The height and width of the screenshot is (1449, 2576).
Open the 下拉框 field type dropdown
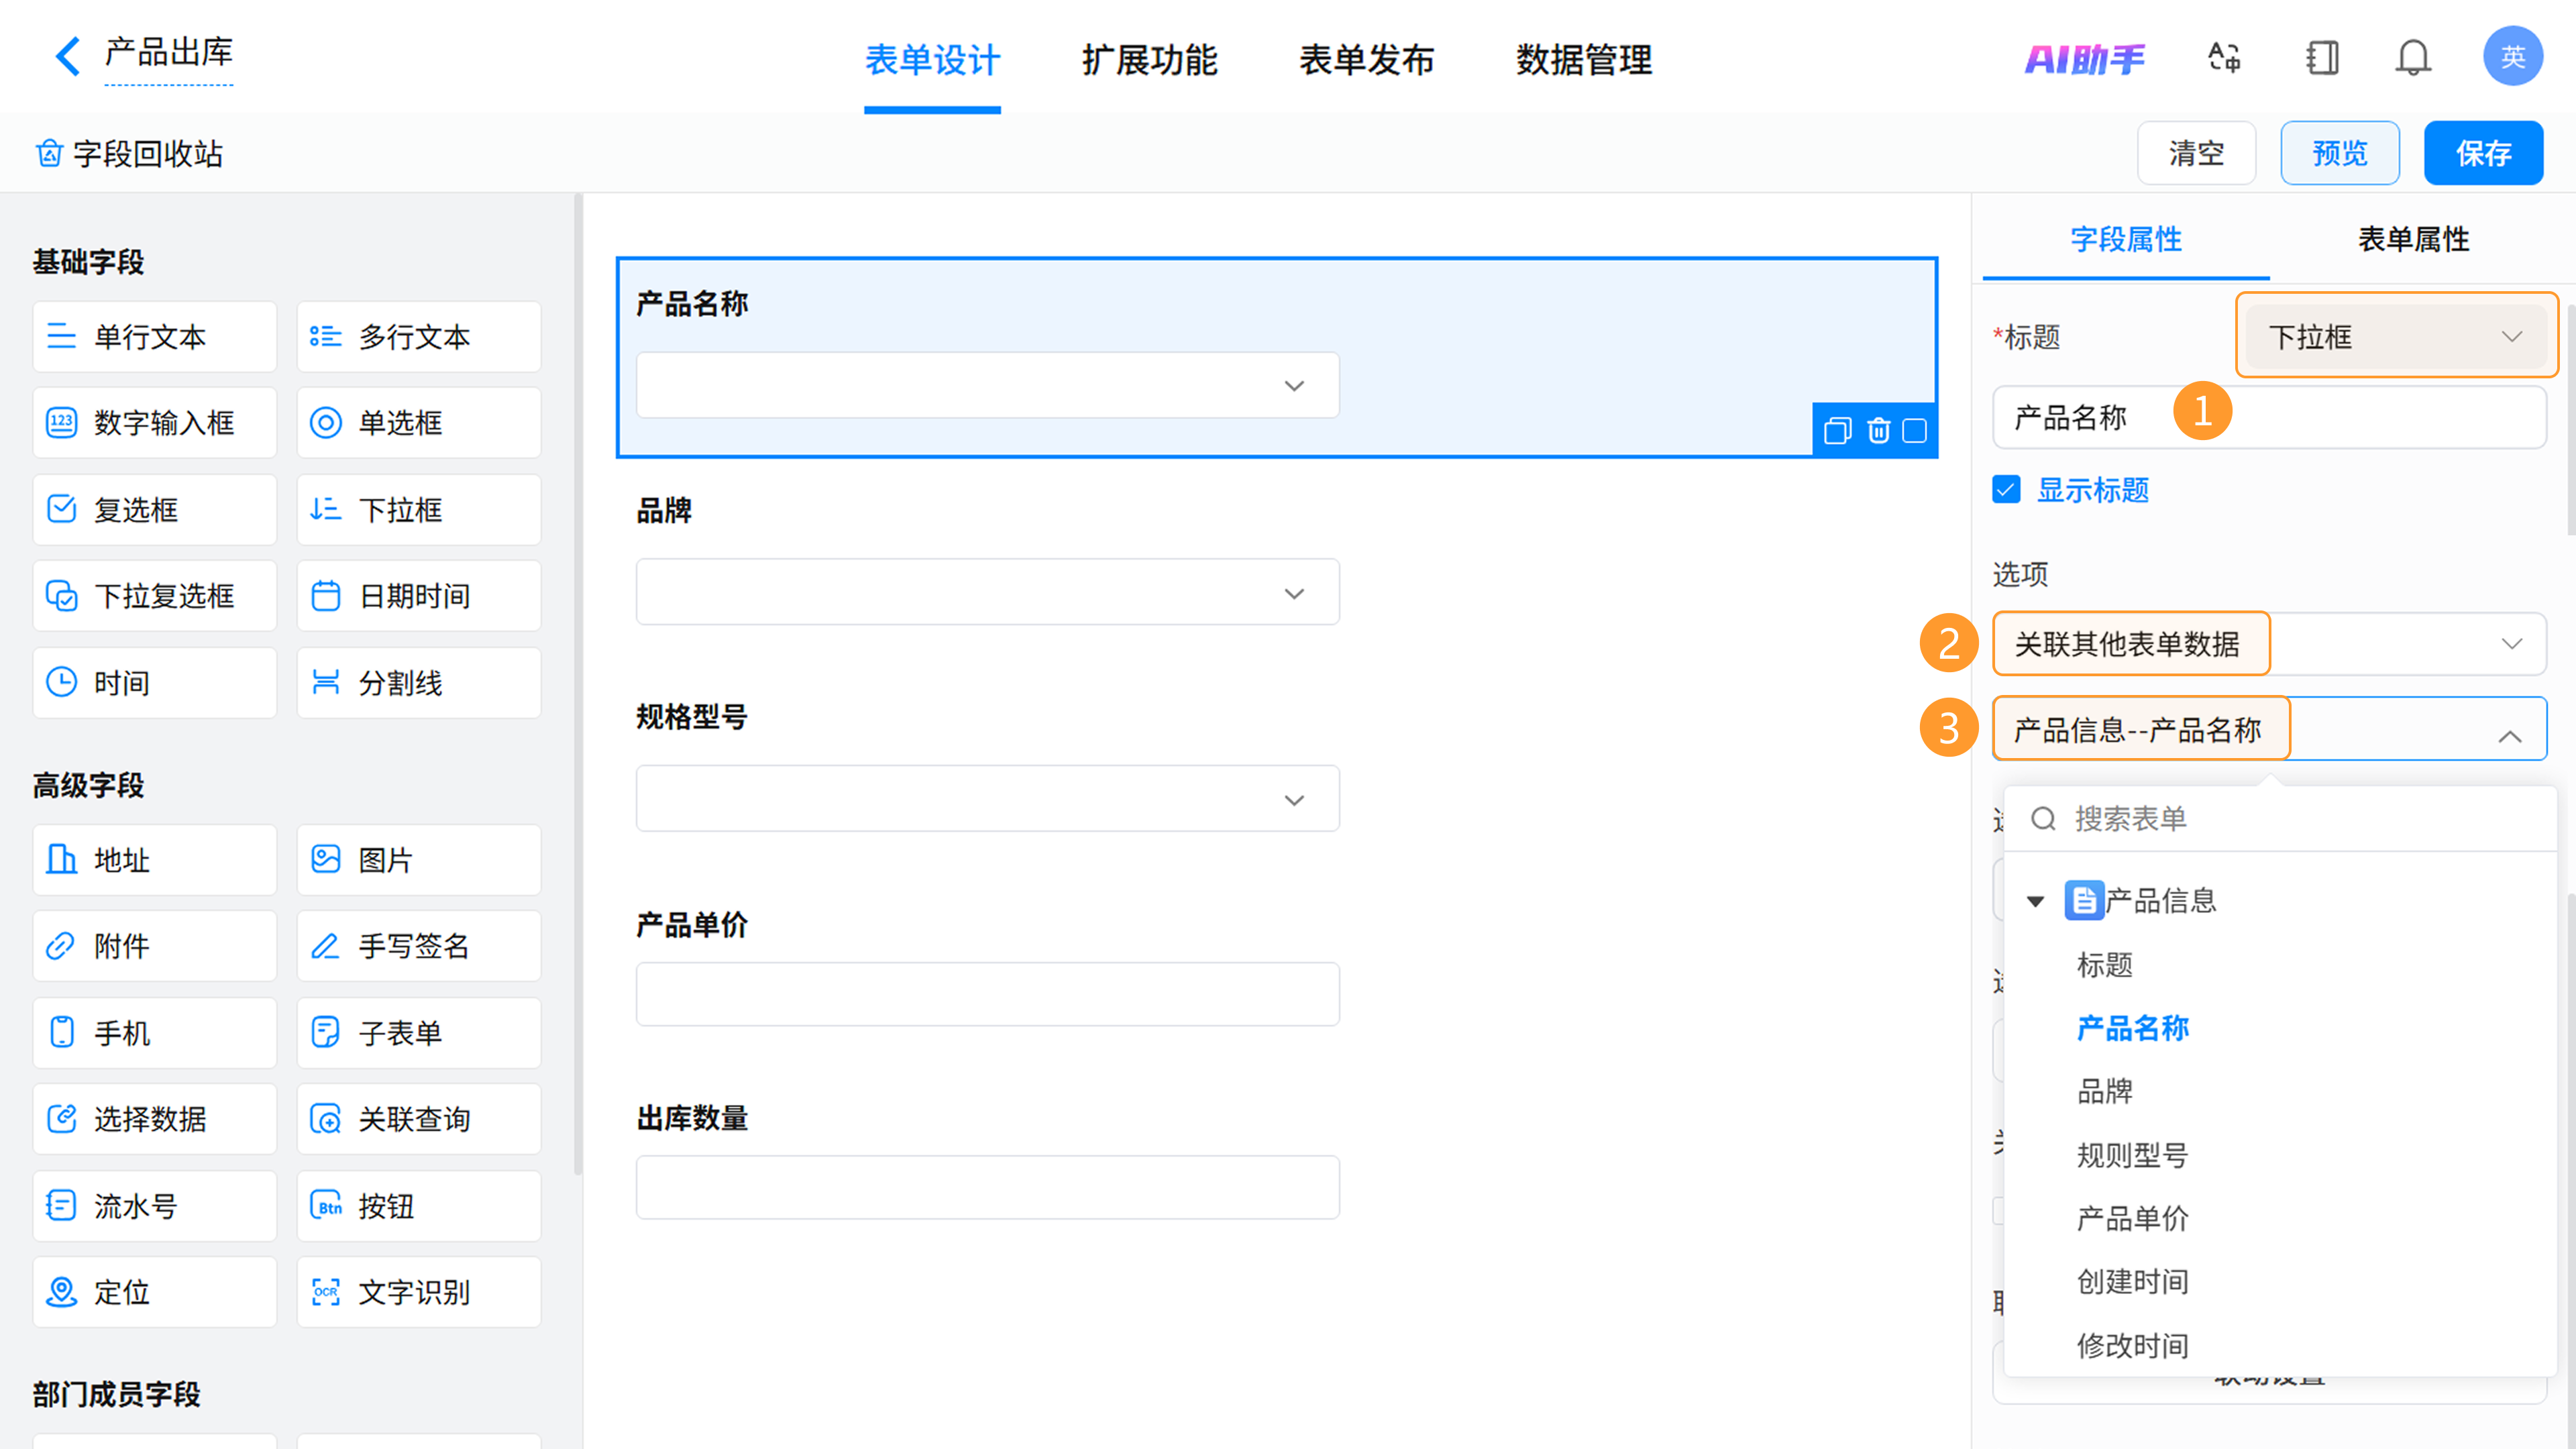(2395, 337)
